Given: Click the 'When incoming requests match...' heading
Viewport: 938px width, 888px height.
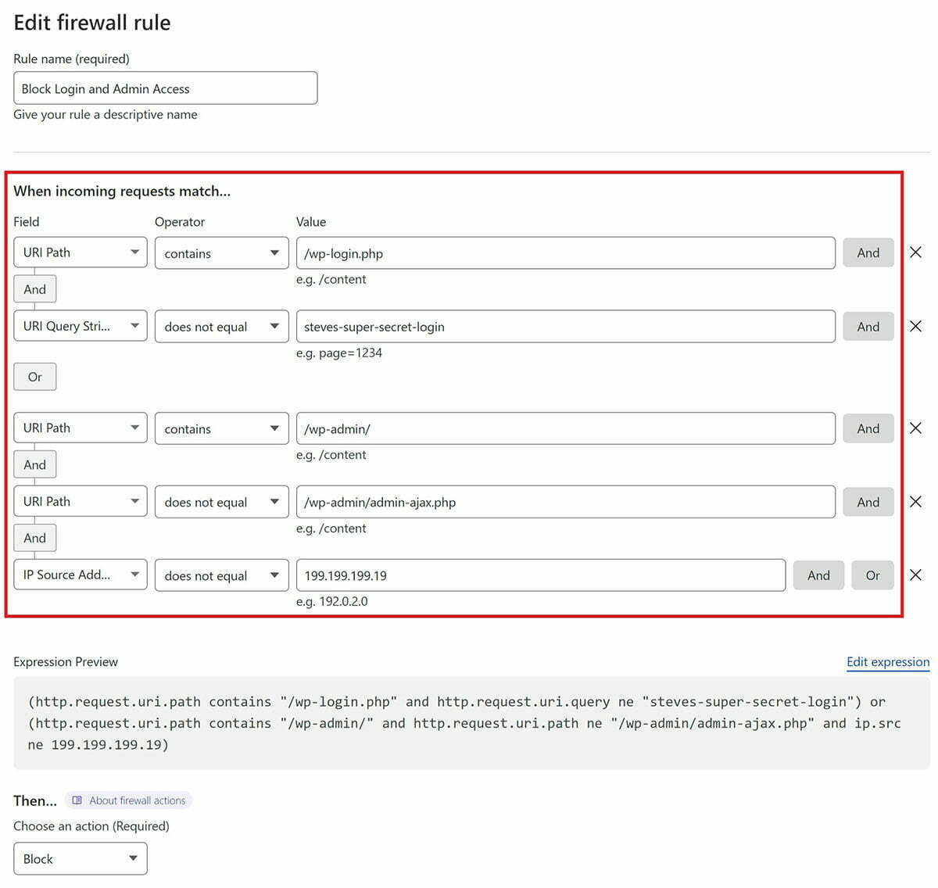Looking at the screenshot, I should [x=122, y=191].
